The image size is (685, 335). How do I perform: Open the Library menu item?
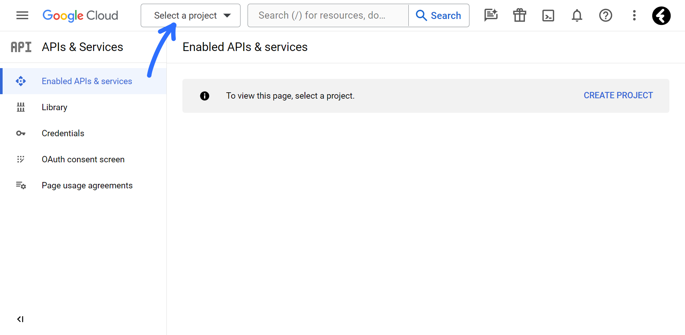coord(83,107)
